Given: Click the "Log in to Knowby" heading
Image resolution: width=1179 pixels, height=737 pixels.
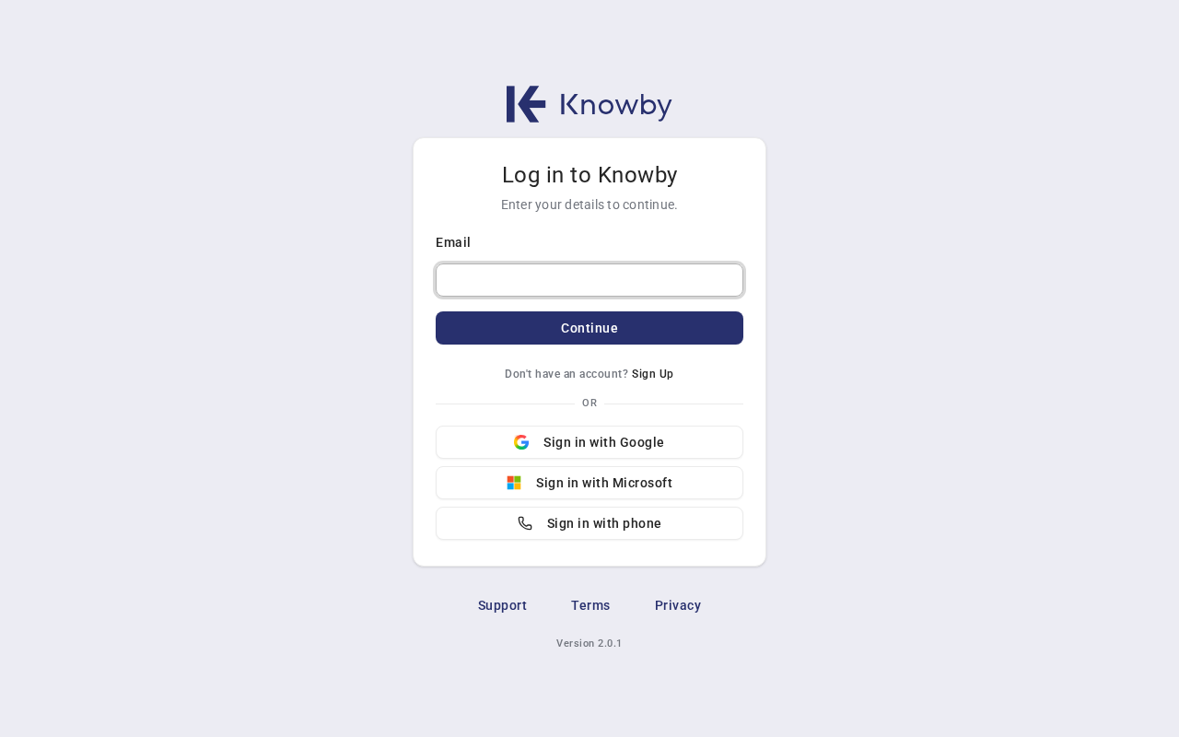Looking at the screenshot, I should 589,175.
